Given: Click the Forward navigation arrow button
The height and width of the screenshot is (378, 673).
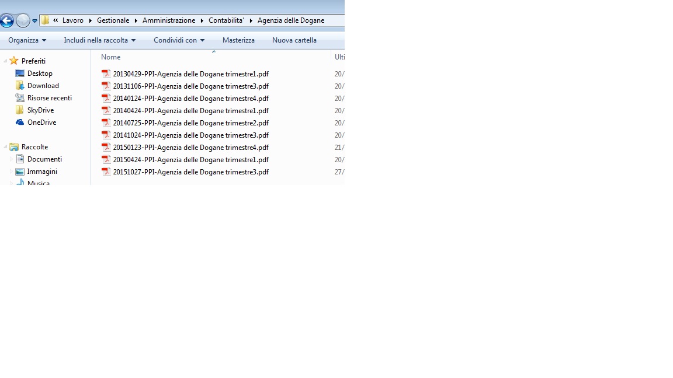Looking at the screenshot, I should pyautogui.click(x=23, y=21).
